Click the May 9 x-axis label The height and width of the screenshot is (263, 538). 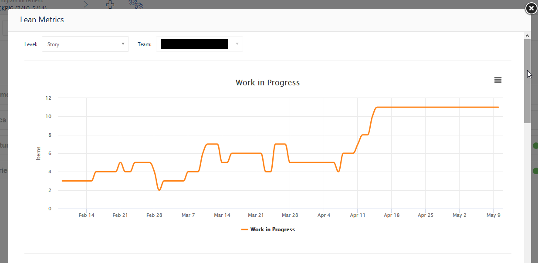[x=493, y=215]
